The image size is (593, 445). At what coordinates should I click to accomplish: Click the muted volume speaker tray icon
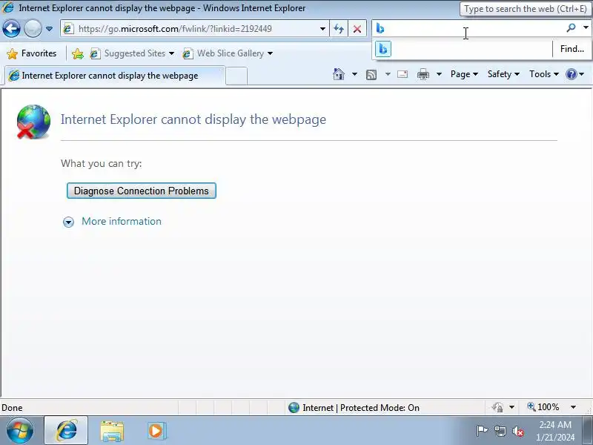(x=517, y=432)
